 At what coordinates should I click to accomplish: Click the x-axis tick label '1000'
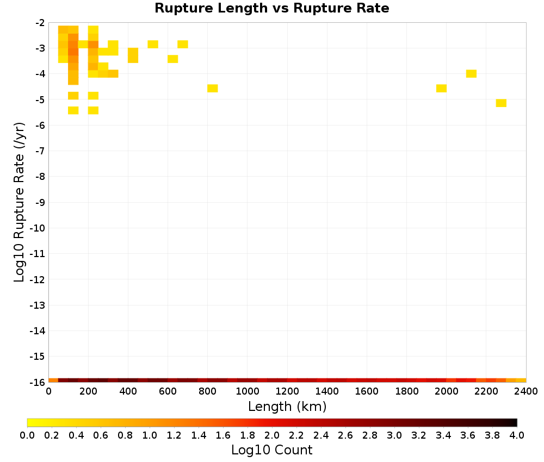pos(248,392)
